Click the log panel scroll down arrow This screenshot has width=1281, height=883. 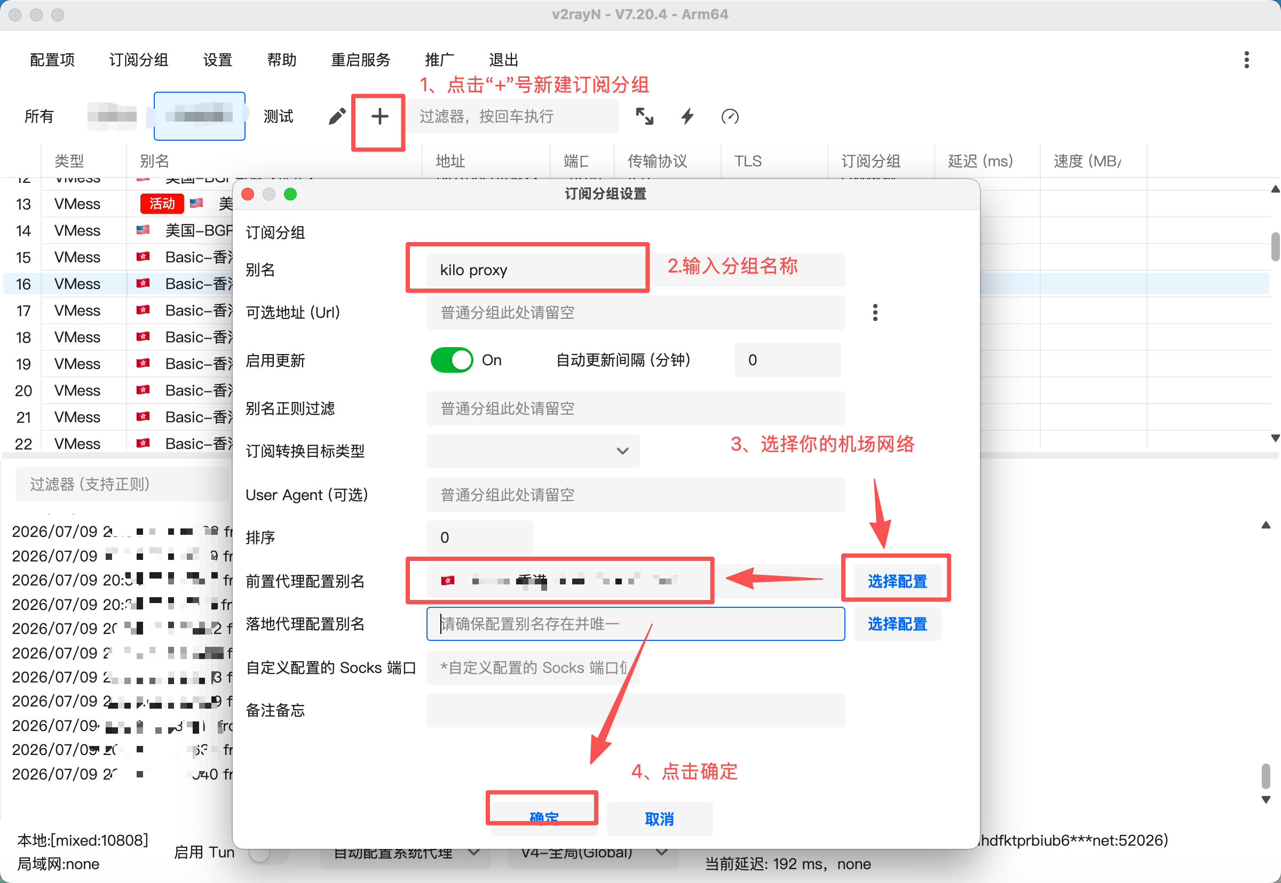1266,799
